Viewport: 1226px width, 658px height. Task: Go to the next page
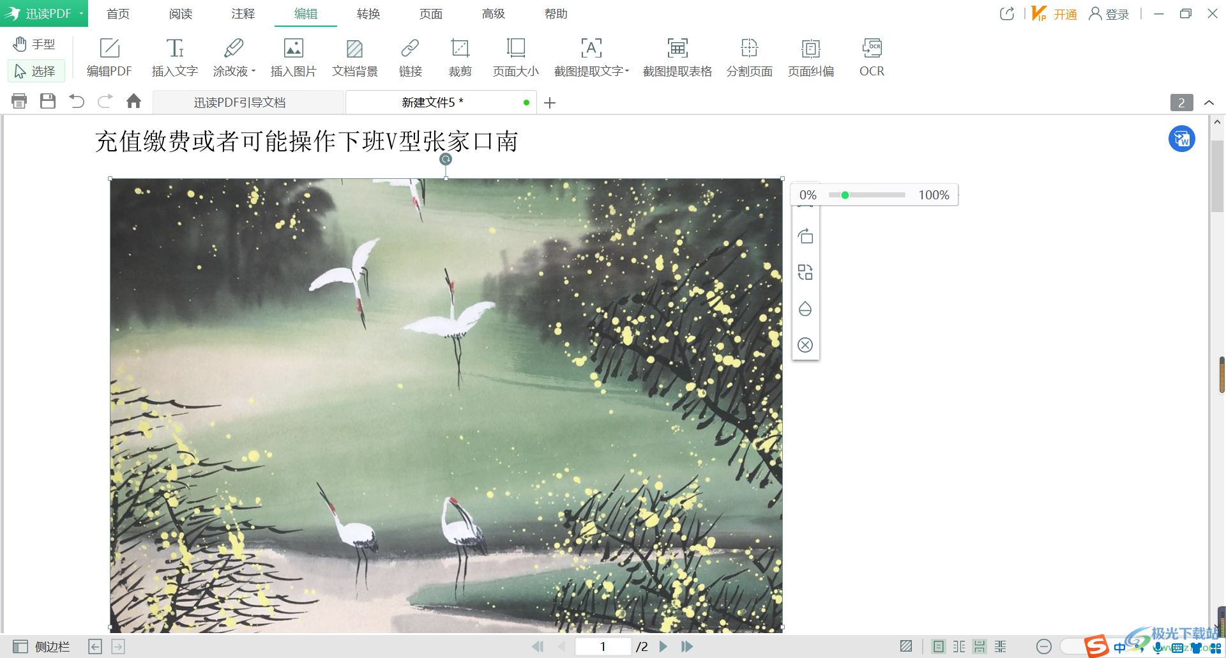663,647
